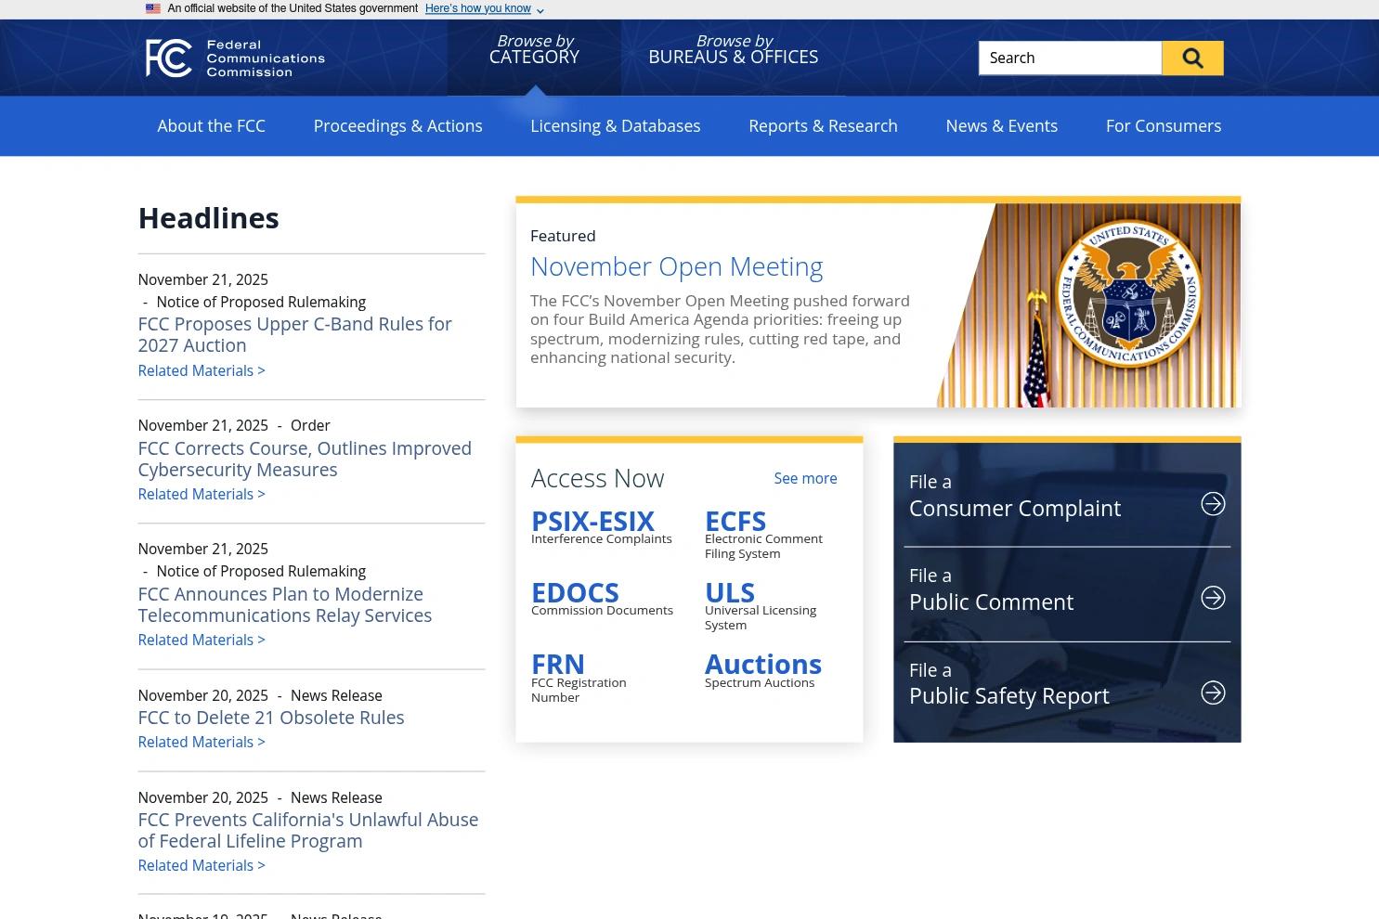The image size is (1379, 919).
Task: Open the About the FCC menu
Action: tap(211, 125)
